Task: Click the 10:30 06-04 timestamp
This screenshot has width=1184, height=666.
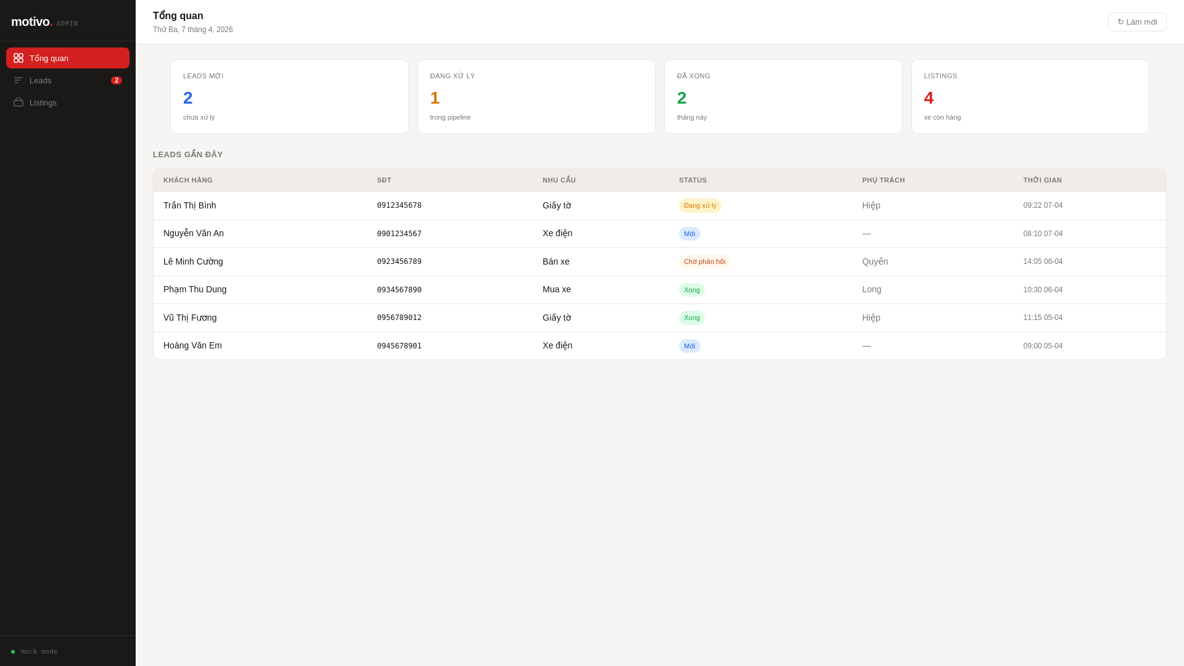Action: 1043,290
